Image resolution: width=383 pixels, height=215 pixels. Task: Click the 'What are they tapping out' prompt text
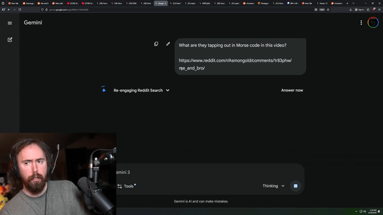click(233, 45)
